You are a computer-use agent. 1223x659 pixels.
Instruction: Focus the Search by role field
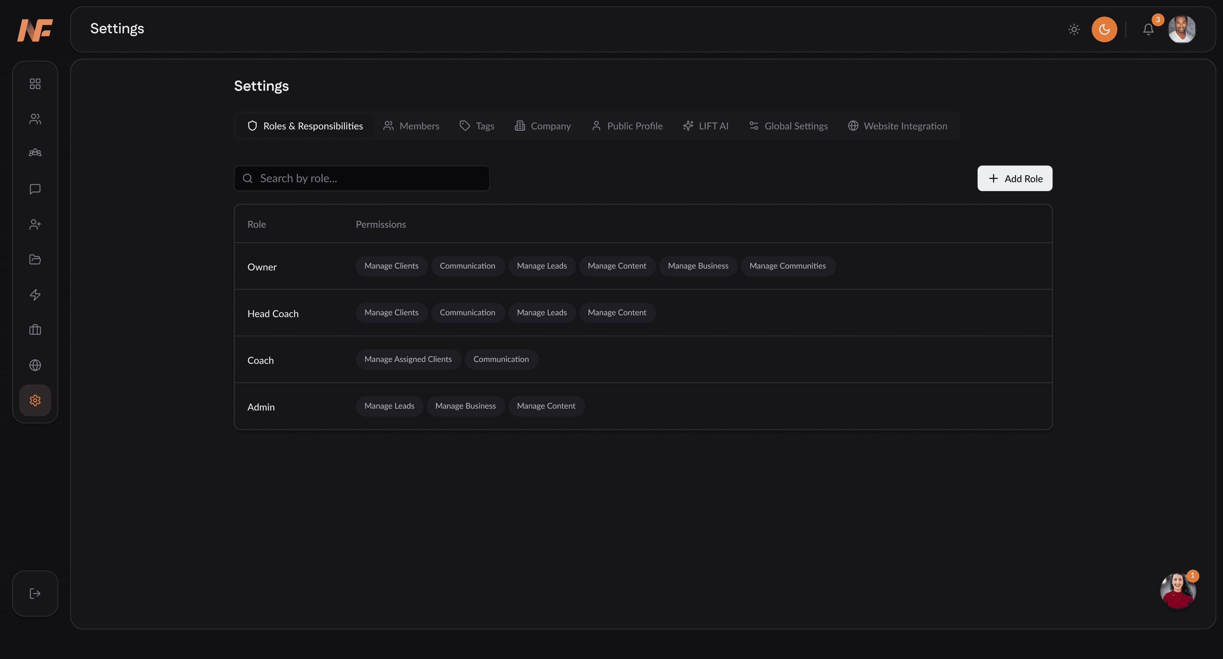[x=362, y=179]
